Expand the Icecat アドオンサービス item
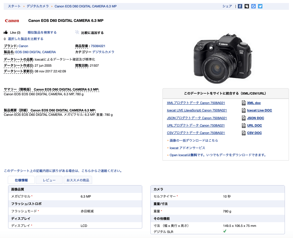 [x=187, y=148]
